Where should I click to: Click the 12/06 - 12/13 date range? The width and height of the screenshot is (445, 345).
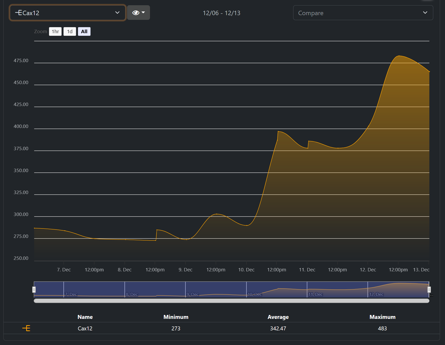pos(221,13)
